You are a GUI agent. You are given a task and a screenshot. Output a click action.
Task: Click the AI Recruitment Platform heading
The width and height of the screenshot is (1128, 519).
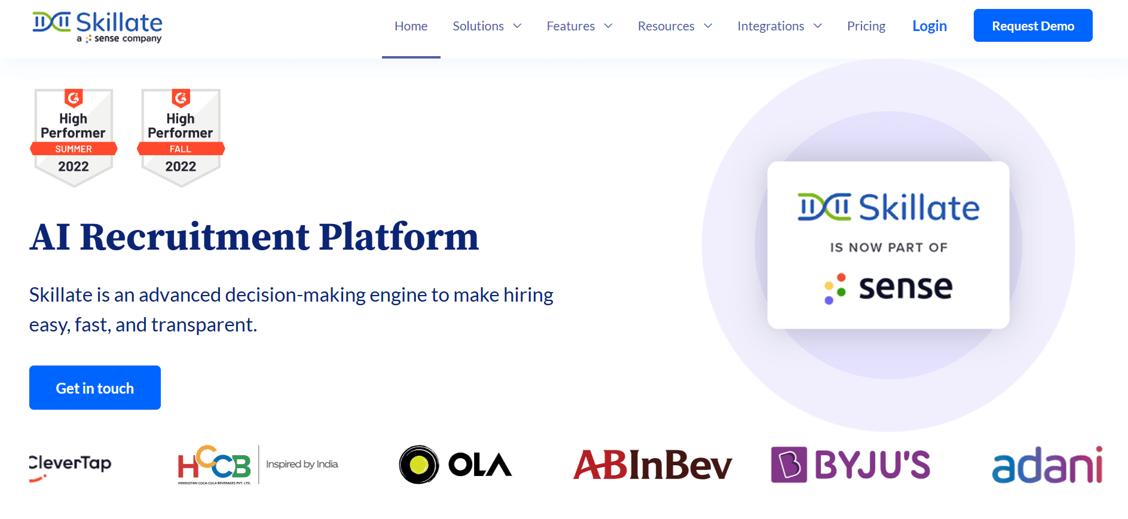coord(254,237)
